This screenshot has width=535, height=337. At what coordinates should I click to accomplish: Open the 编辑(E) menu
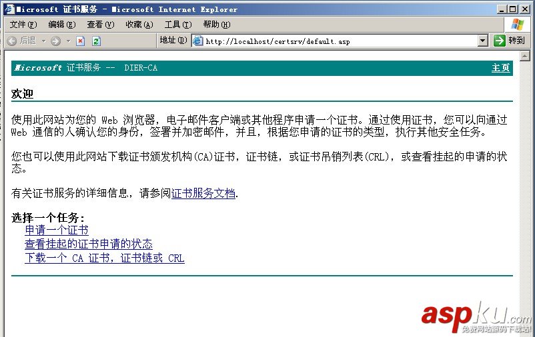(x=62, y=25)
